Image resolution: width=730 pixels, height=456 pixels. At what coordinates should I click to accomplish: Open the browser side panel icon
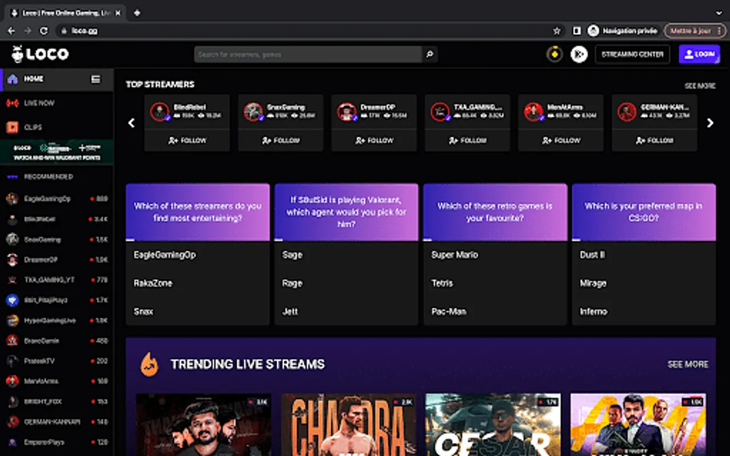(577, 31)
